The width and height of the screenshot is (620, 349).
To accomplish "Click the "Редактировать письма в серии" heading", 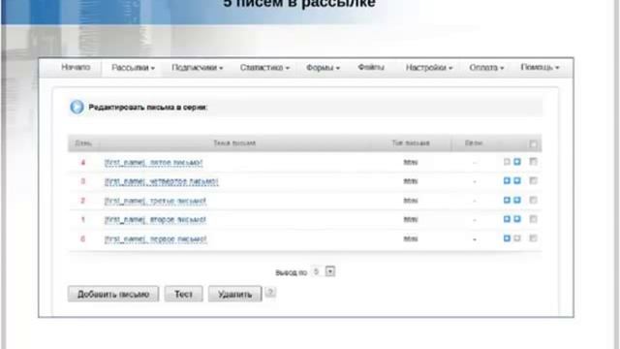I will point(147,107).
